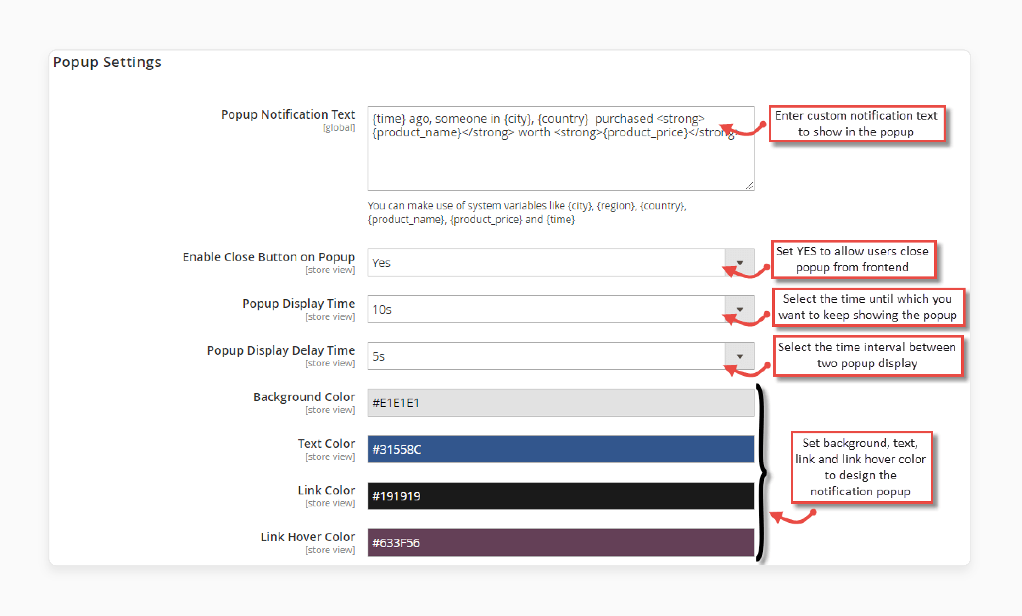Click the 'Enable Close Button on Popup' label
Screen dimensions: 1022x616
269,257
